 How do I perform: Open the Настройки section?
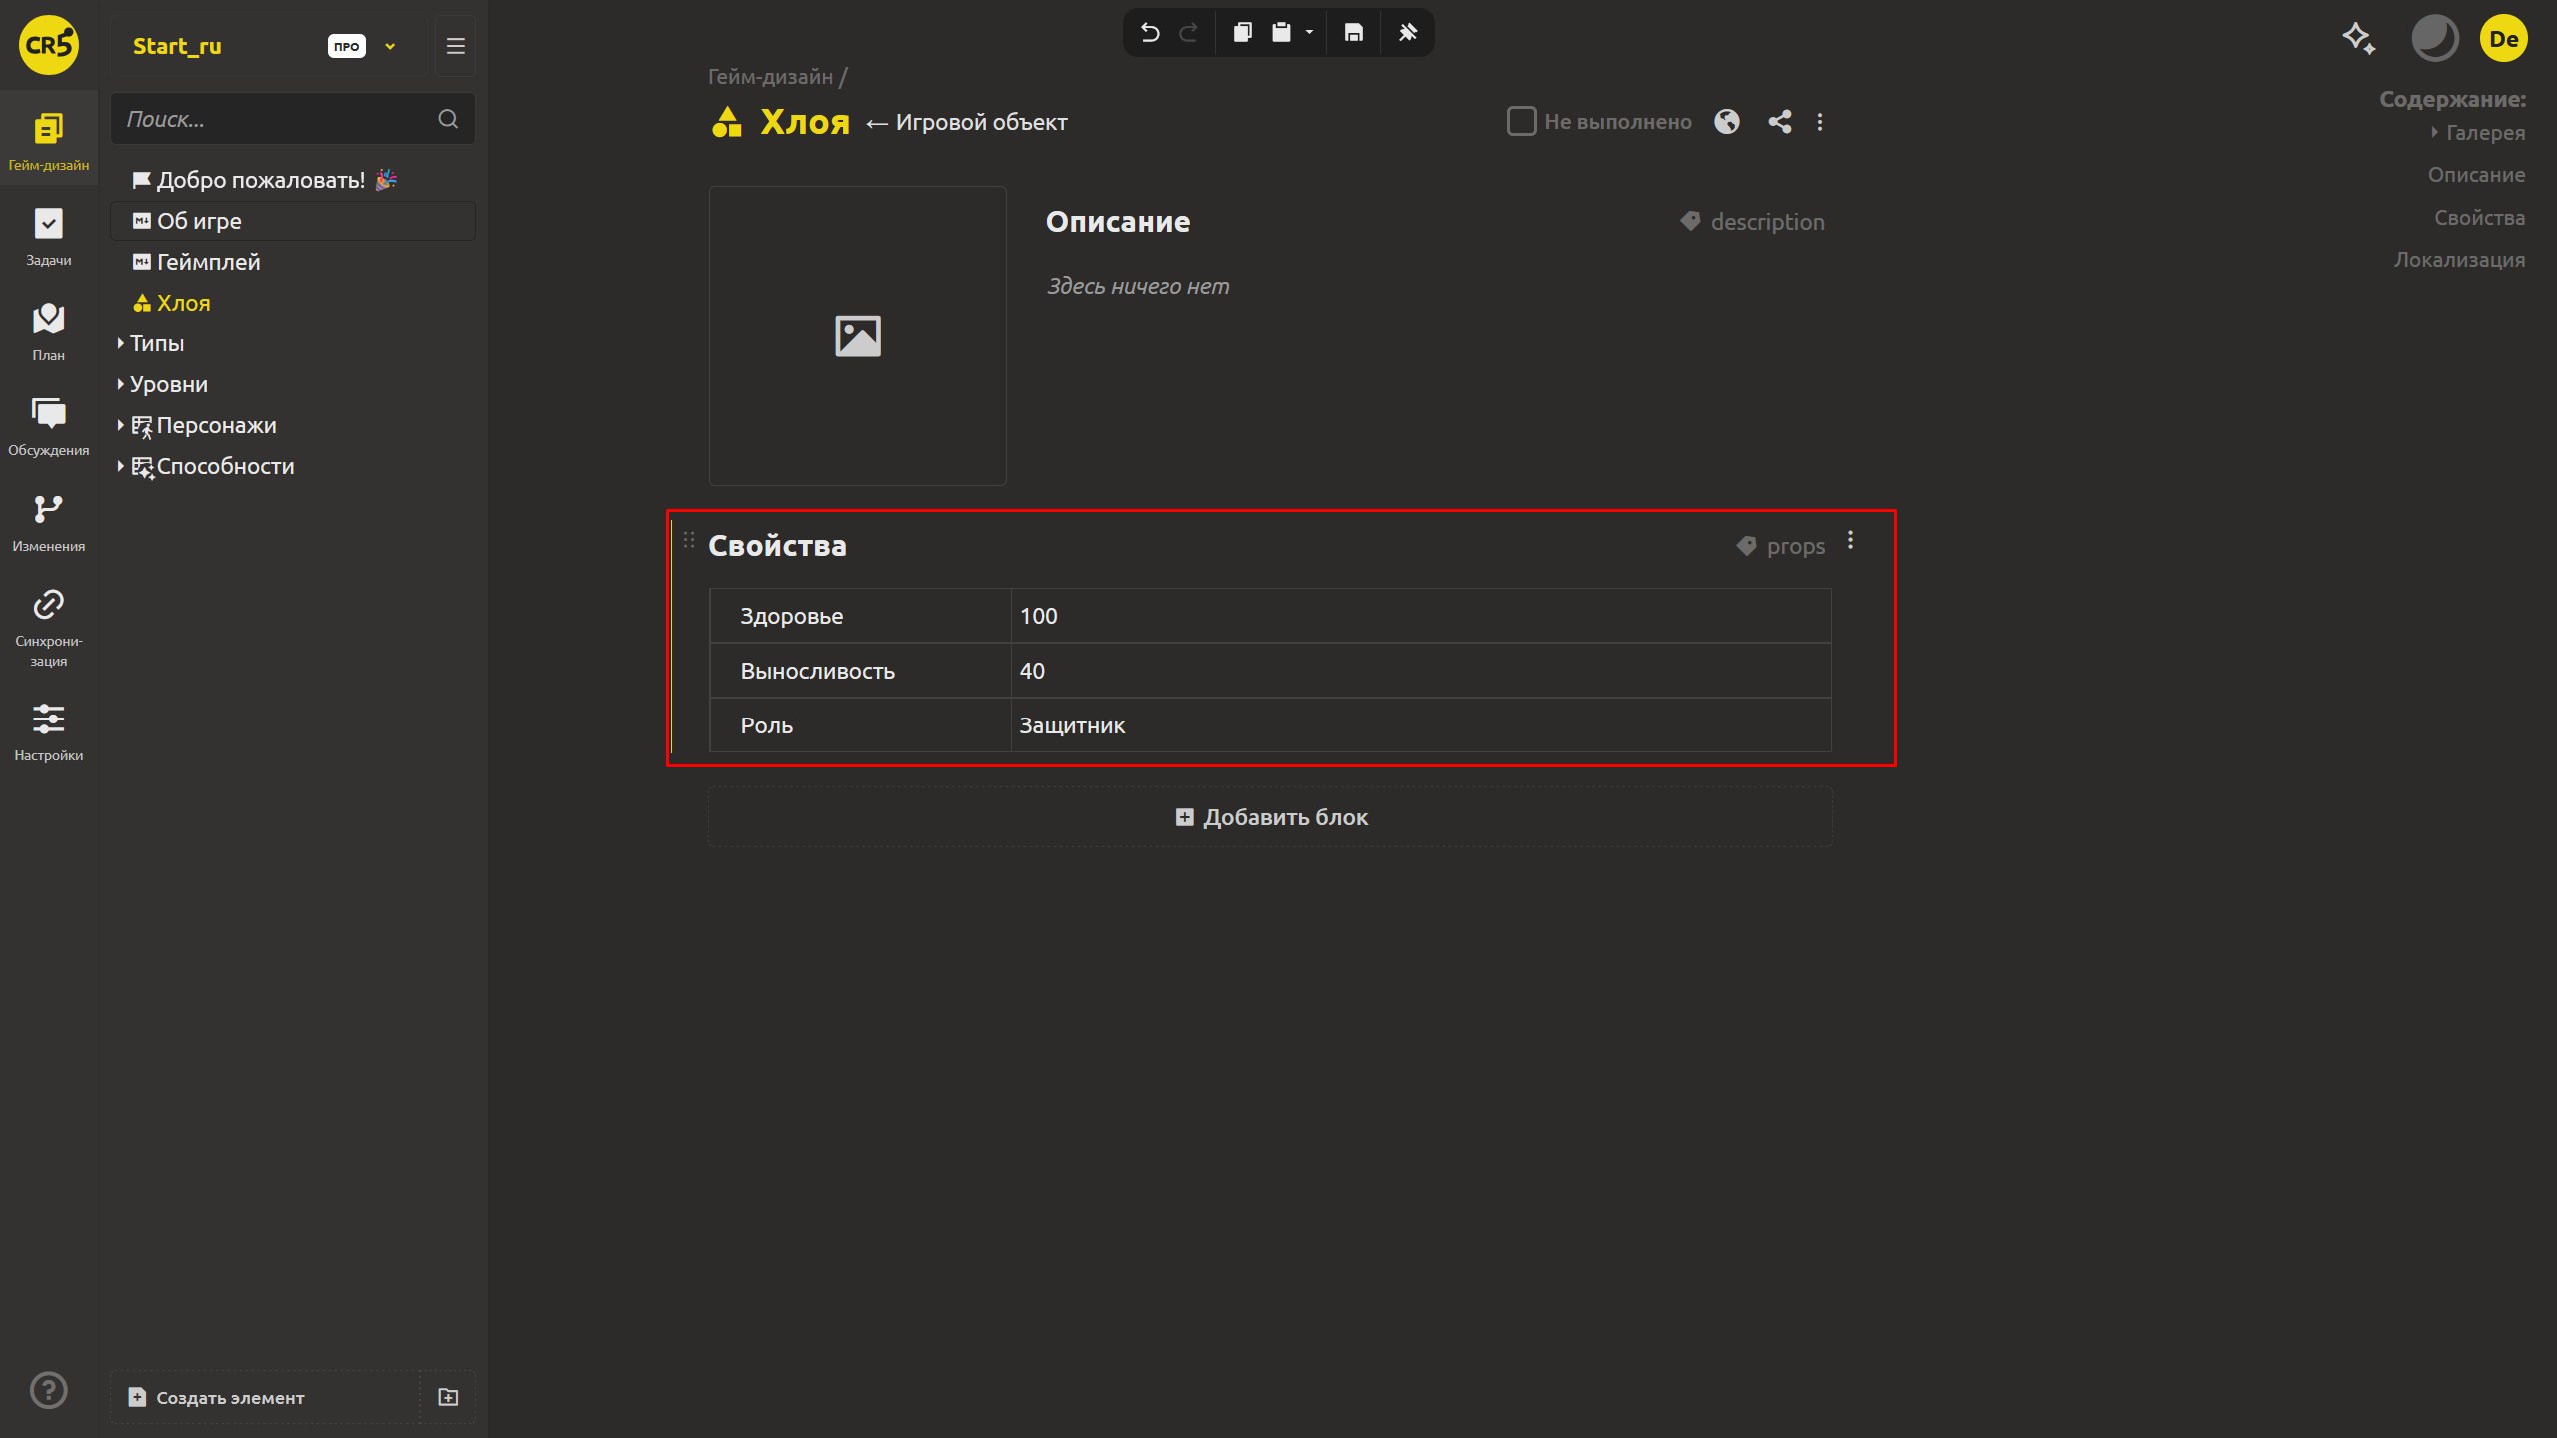point(48,731)
